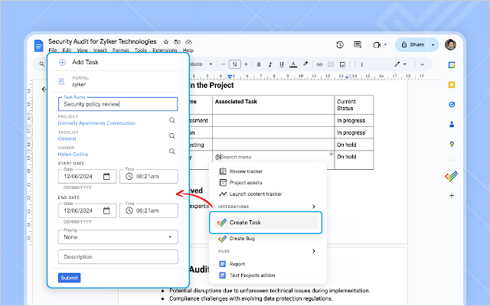Insert a link with chain icon
The width and height of the screenshot is (490, 306).
(319, 64)
